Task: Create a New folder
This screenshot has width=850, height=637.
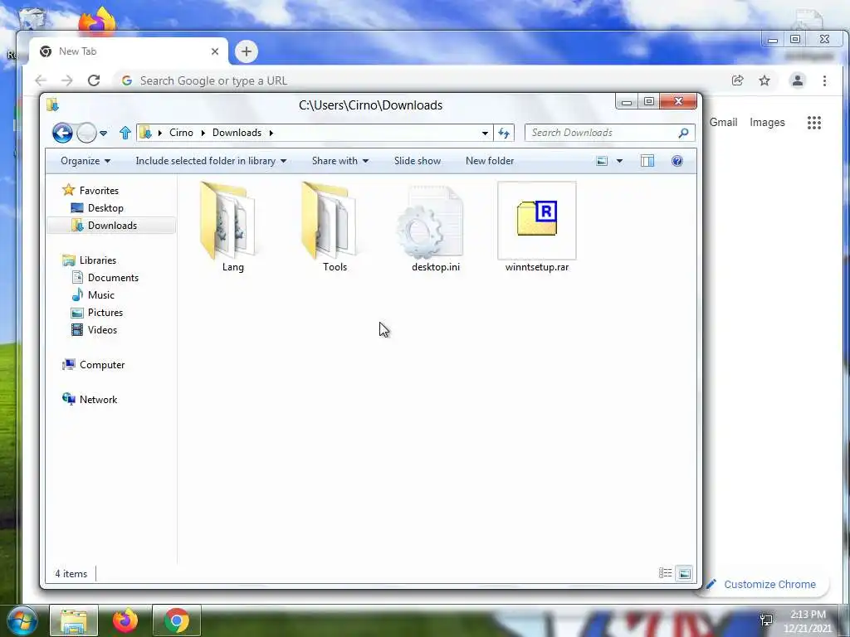Action: click(490, 161)
